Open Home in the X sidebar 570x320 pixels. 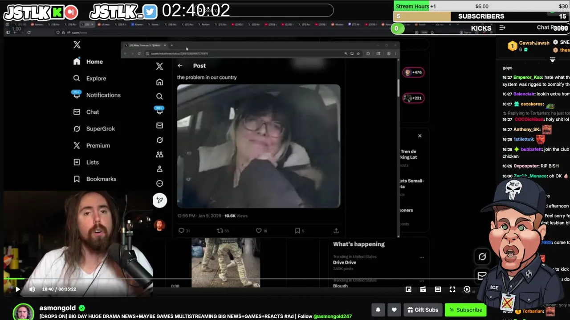[89, 62]
